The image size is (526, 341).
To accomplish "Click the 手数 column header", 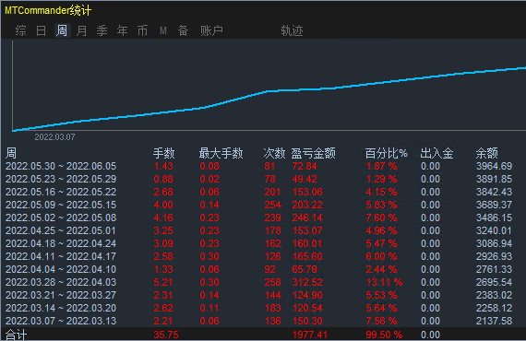I will [163, 153].
